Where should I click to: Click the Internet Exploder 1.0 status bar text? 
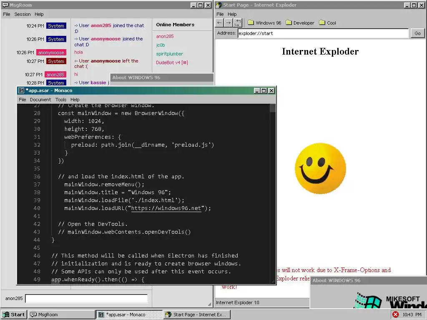point(237,302)
